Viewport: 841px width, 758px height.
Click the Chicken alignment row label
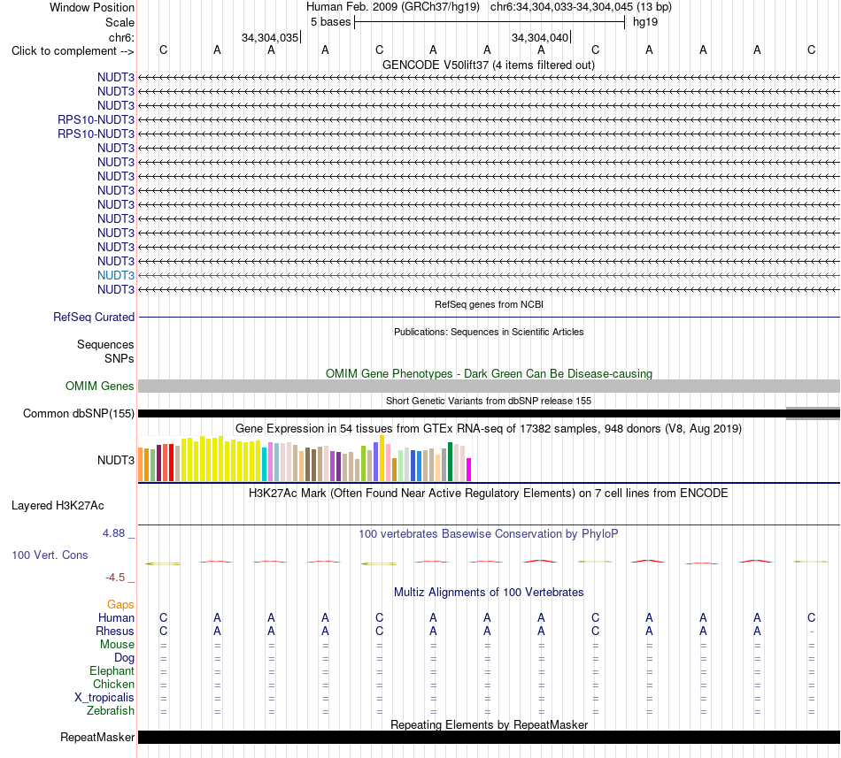113,684
